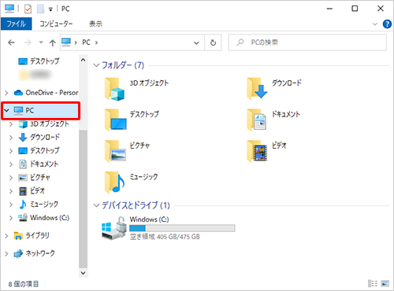Click the sidebar scrollbar thumb
Viewport: 394px width, 291px height.
tap(83, 199)
